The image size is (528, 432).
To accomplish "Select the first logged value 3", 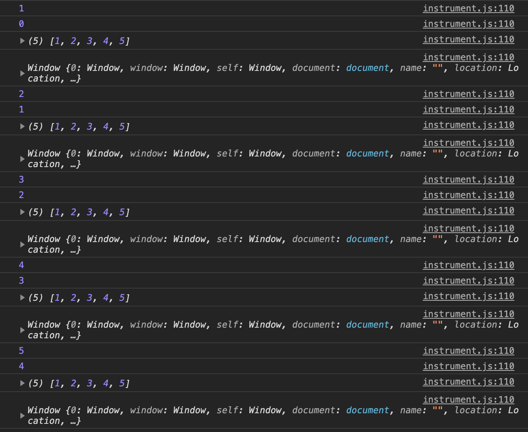I will 22,179.
